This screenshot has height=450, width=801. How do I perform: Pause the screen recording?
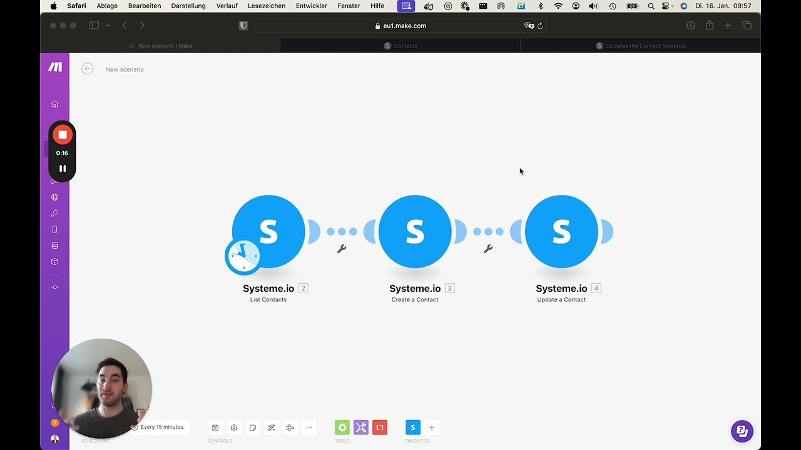tap(63, 169)
